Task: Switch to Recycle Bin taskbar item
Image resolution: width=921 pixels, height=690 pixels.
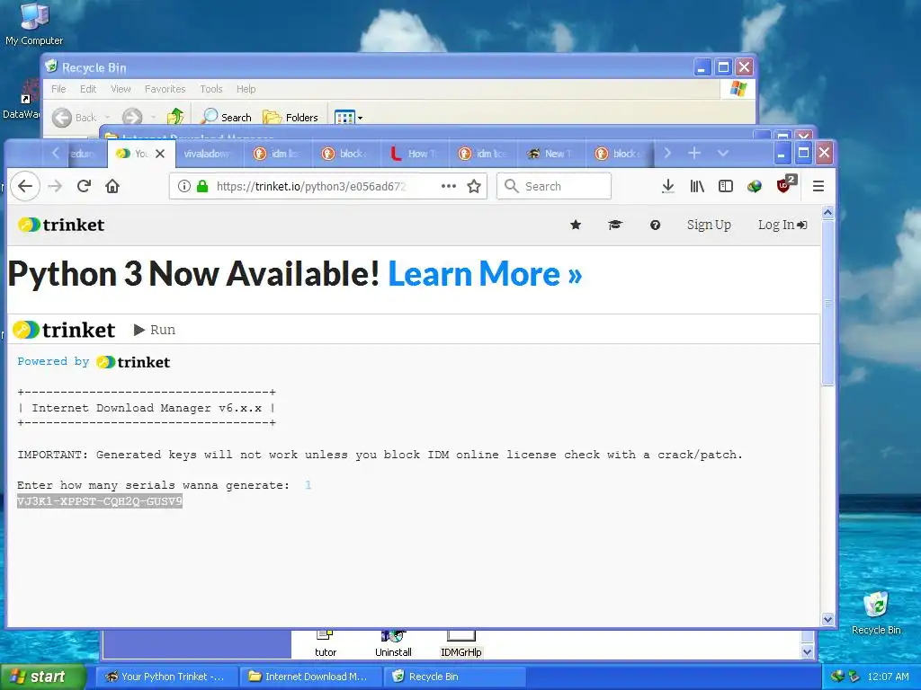Action: click(x=454, y=677)
